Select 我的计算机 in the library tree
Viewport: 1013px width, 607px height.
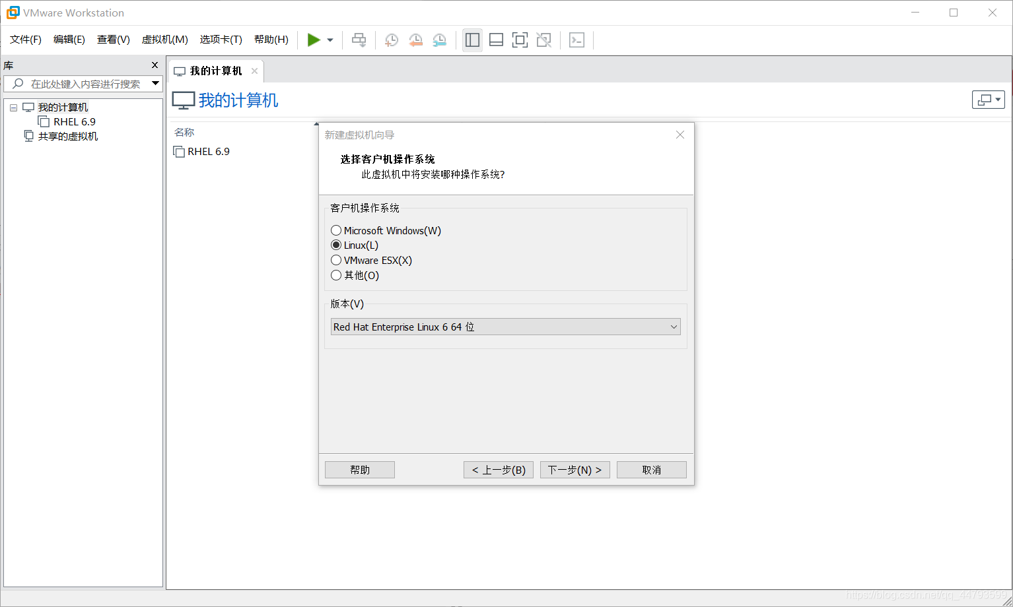(x=63, y=108)
